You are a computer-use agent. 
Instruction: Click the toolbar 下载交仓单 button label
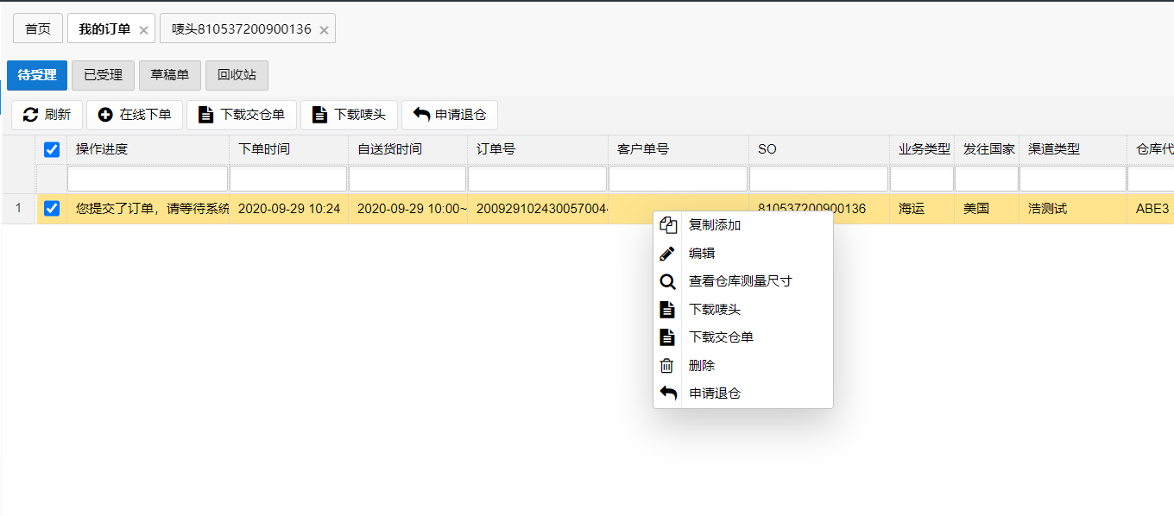click(252, 115)
